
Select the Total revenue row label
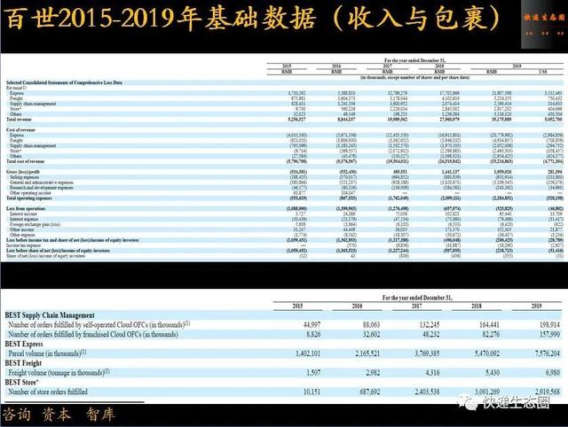(x=19, y=120)
